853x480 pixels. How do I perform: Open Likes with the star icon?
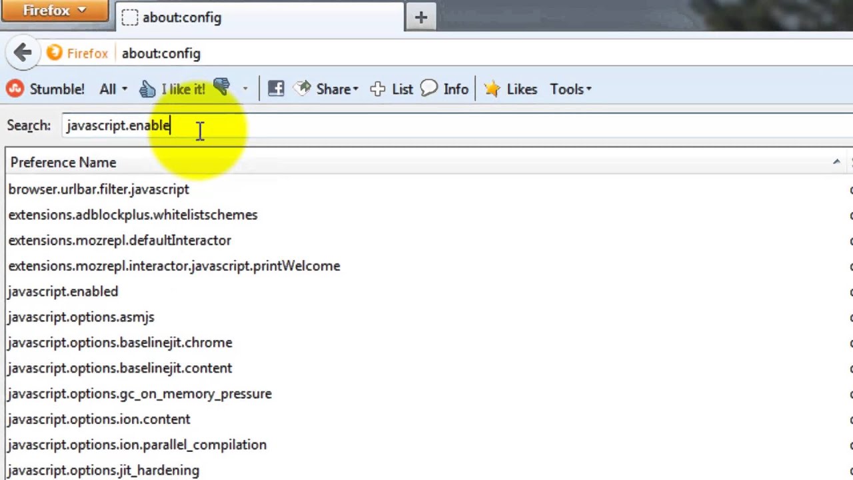point(510,89)
